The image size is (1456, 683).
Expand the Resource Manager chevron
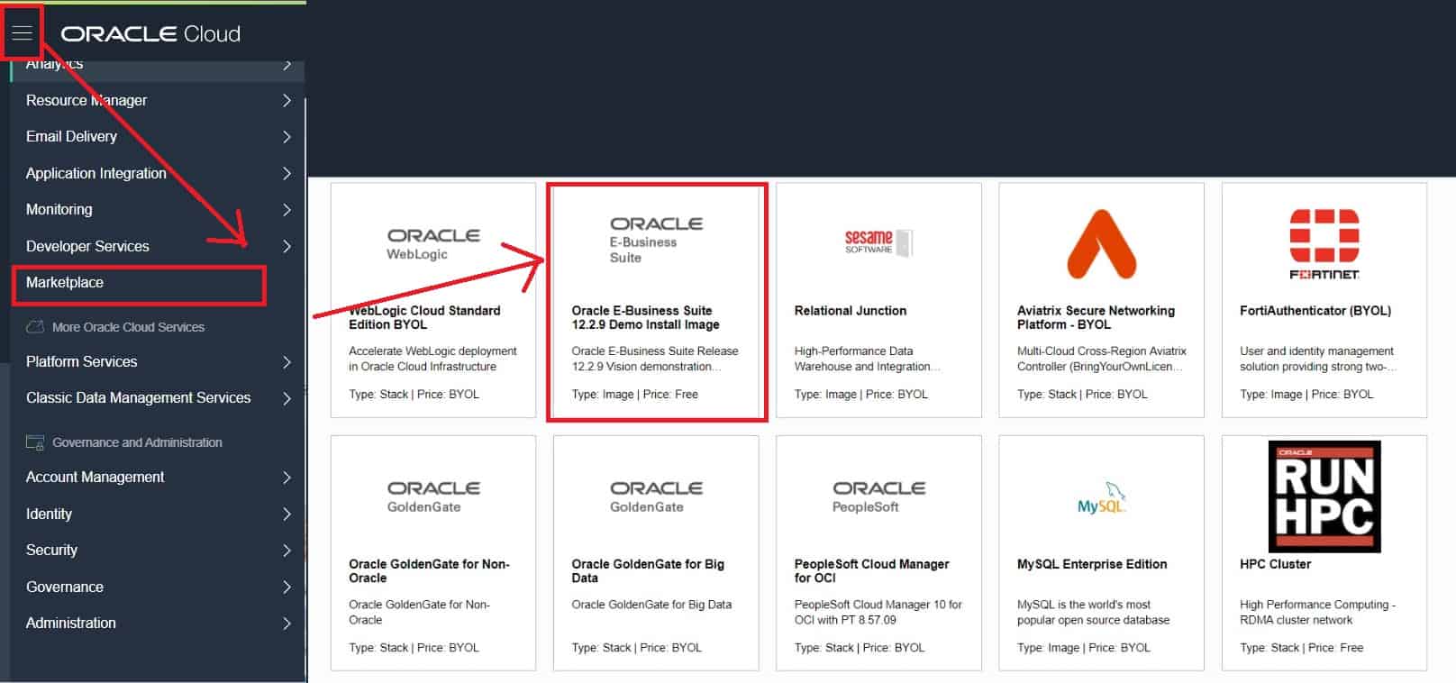click(287, 100)
